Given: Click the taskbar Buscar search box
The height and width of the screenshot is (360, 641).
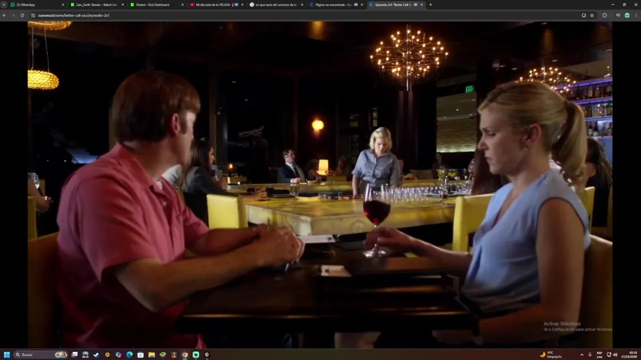Looking at the screenshot, I should tap(41, 354).
